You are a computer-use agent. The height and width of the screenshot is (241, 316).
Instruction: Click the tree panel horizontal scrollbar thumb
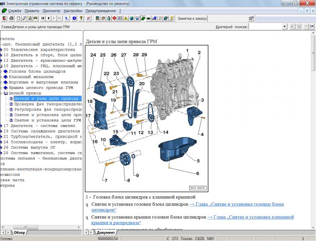pos(26,227)
